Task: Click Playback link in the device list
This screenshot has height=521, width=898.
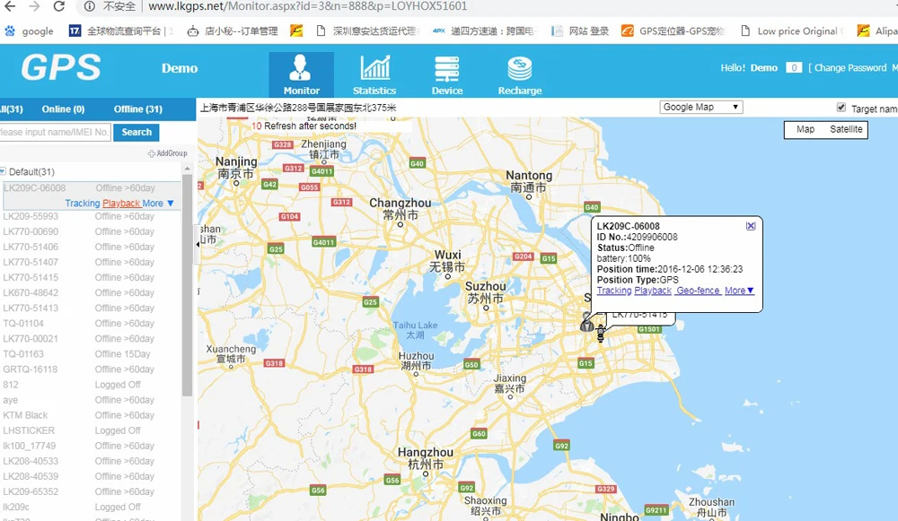Action: pyautogui.click(x=121, y=203)
